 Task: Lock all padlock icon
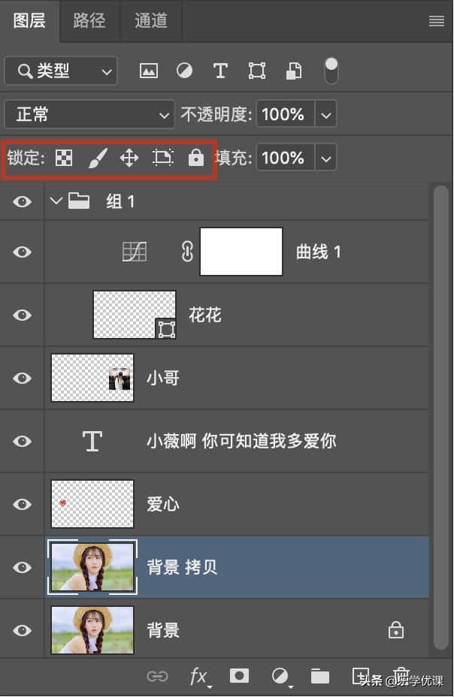(195, 158)
